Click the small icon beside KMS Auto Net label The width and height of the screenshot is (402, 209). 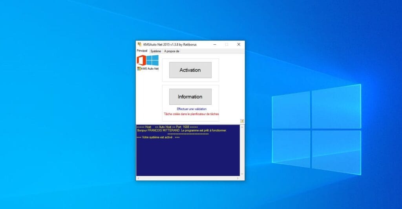click(x=139, y=69)
